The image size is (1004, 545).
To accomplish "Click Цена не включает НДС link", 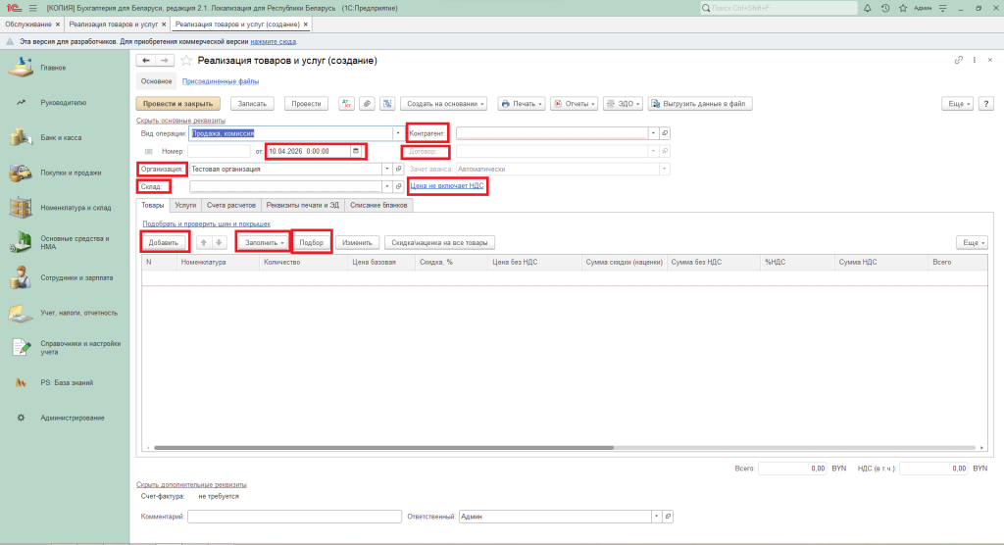I will coord(446,185).
